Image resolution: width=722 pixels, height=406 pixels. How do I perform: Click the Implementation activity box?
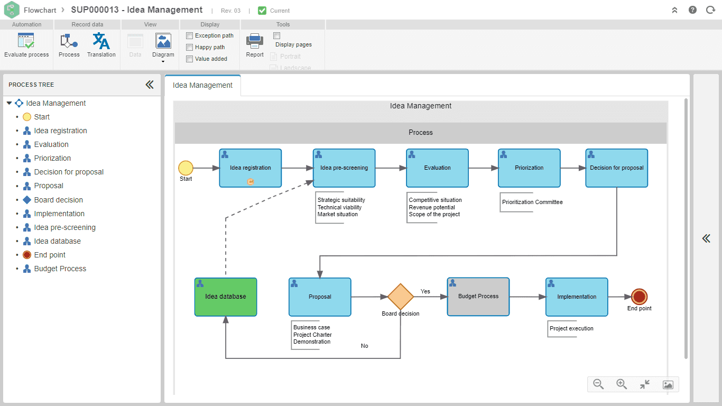click(x=577, y=297)
